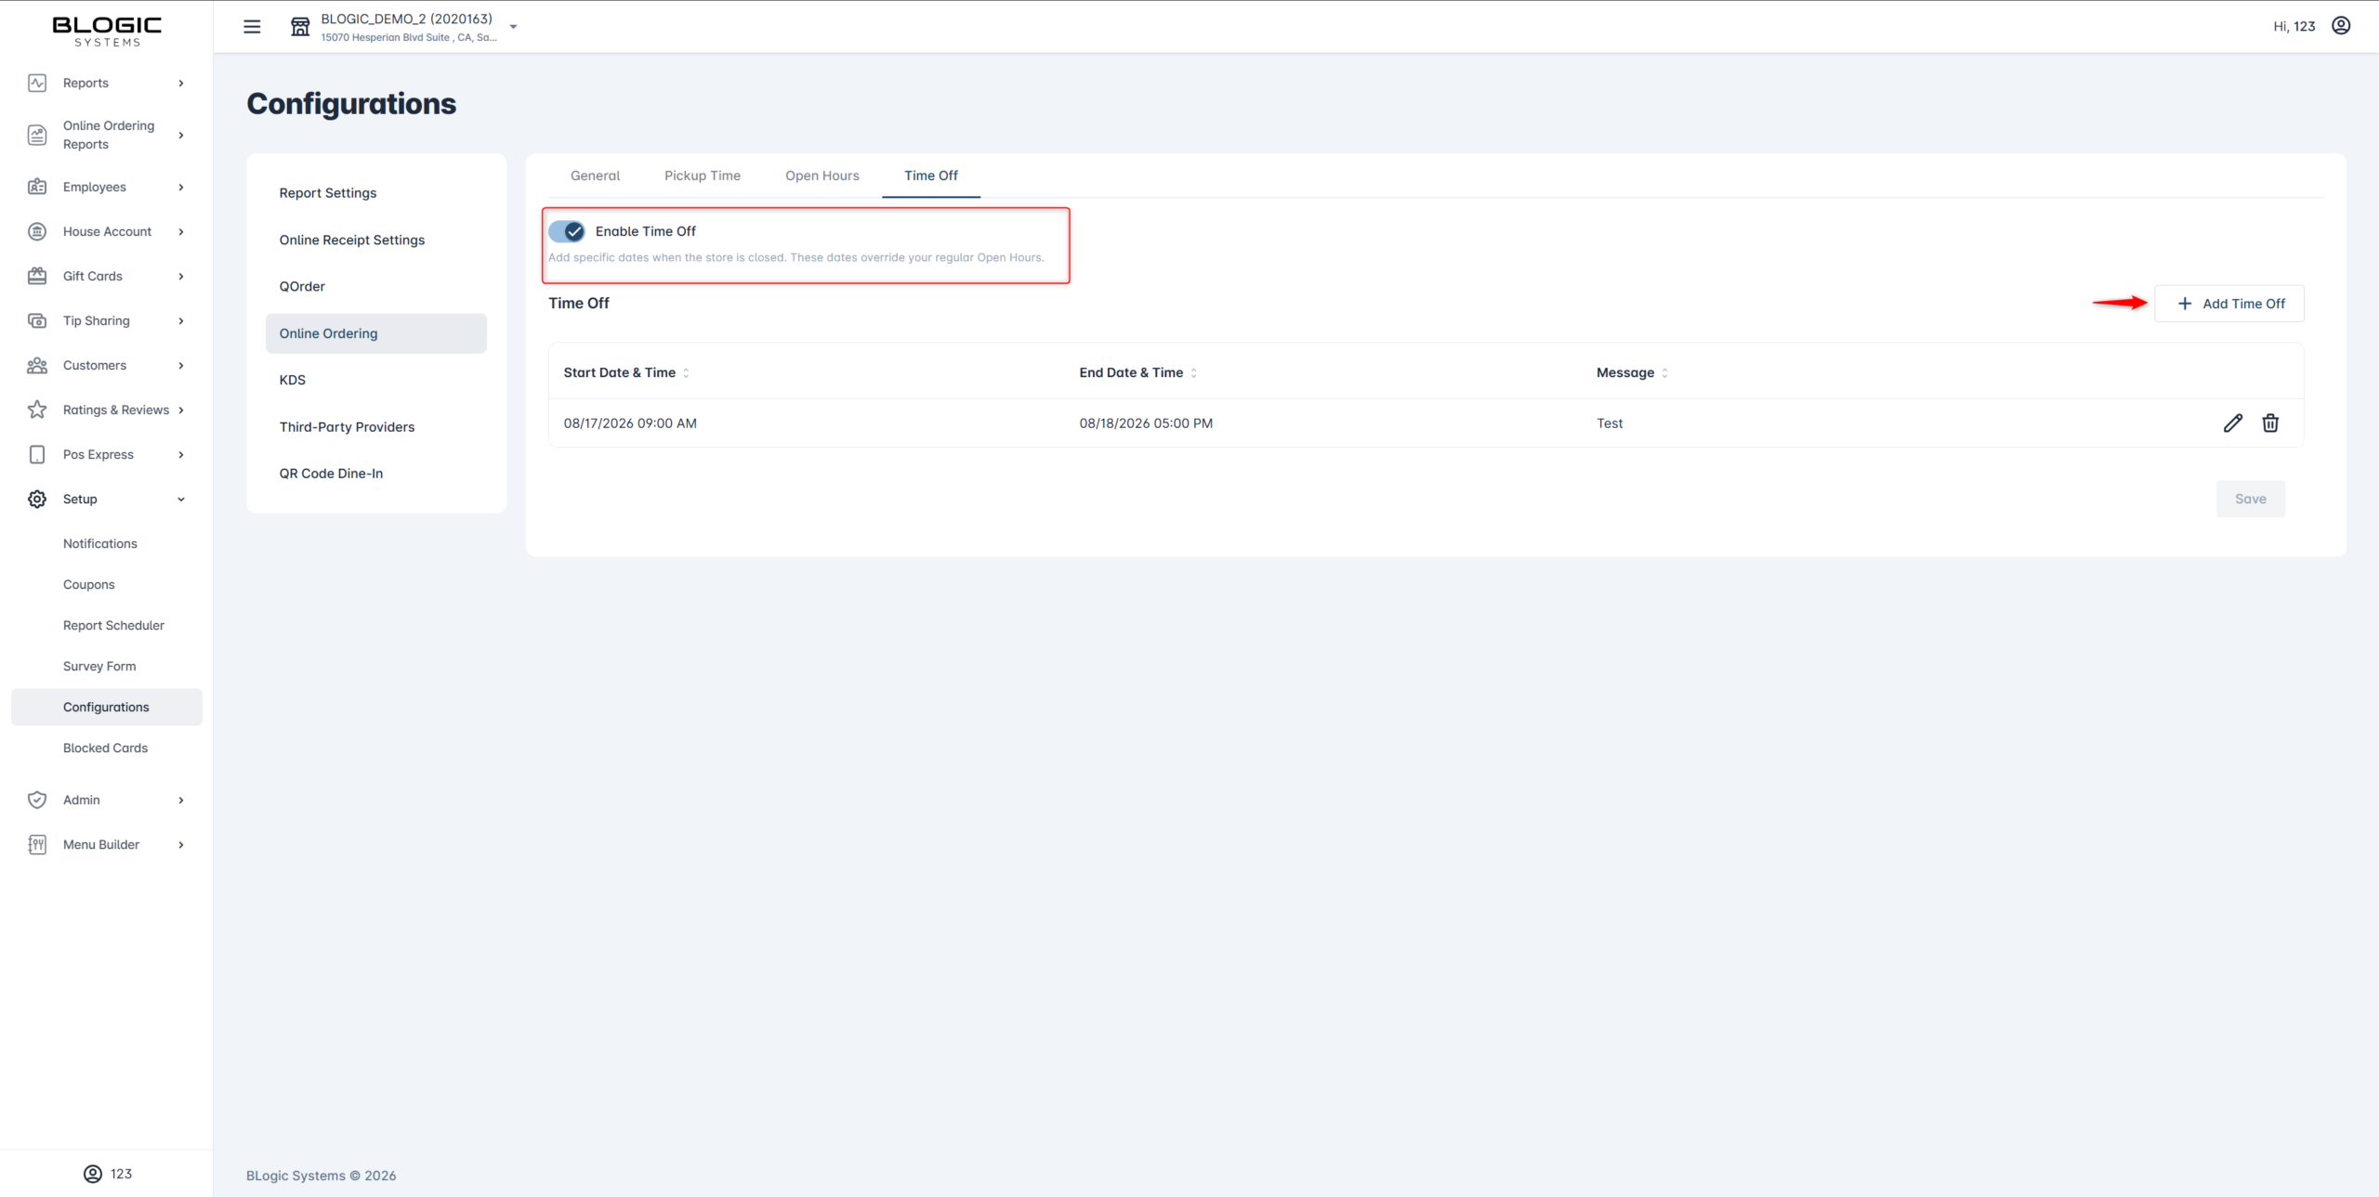
Task: Expand the Employees chevron
Action: click(x=181, y=187)
